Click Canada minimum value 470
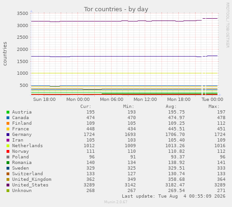The width and height of the screenshot is (232, 207). (x=132, y=118)
